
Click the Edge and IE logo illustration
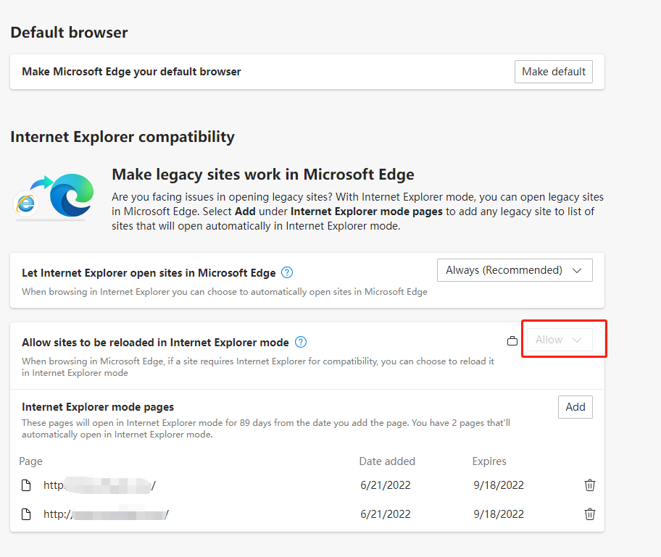point(54,196)
